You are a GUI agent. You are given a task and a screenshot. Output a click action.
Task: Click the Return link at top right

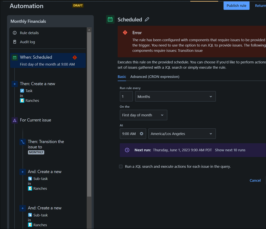pyautogui.click(x=260, y=6)
